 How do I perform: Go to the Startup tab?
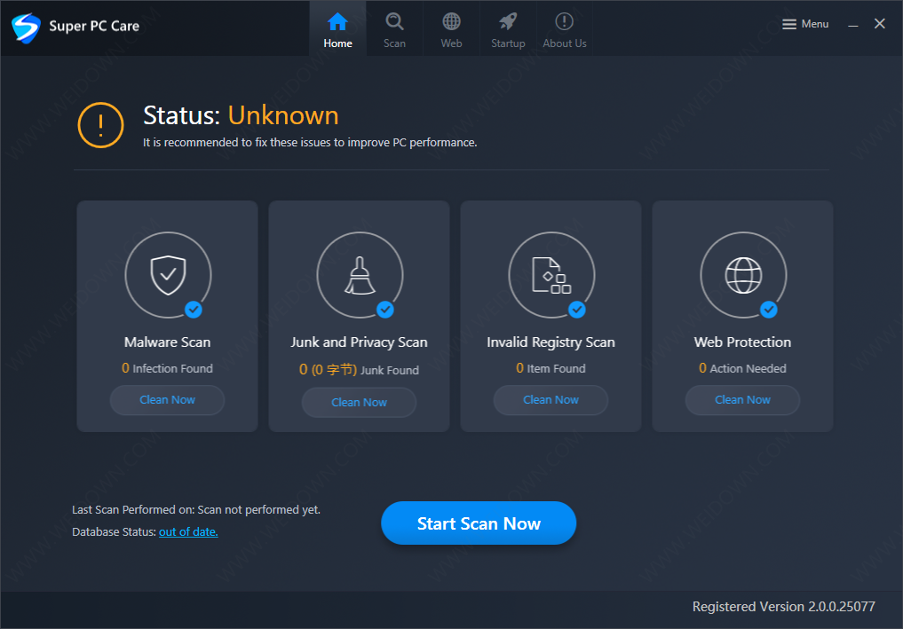tap(508, 28)
